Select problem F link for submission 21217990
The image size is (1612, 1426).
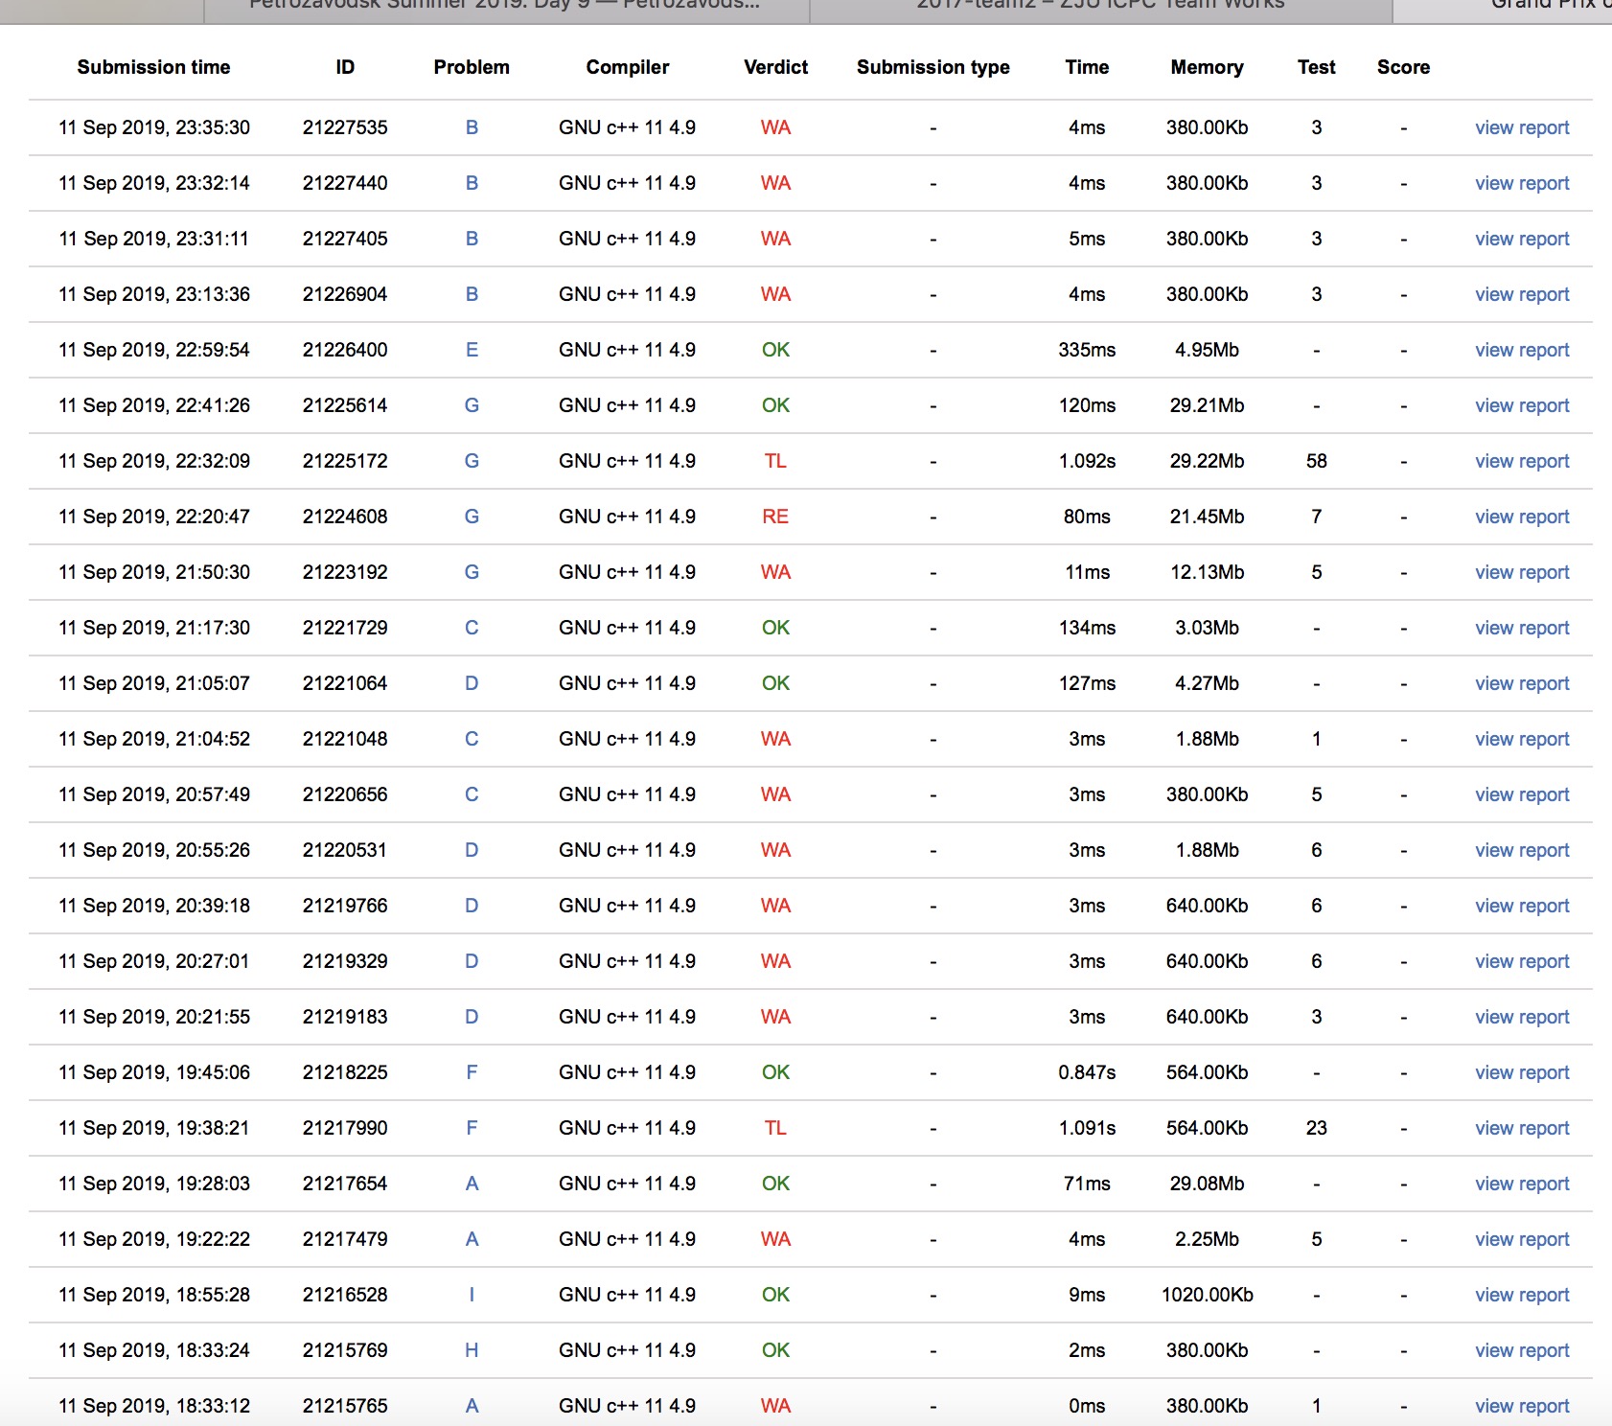tap(472, 1128)
